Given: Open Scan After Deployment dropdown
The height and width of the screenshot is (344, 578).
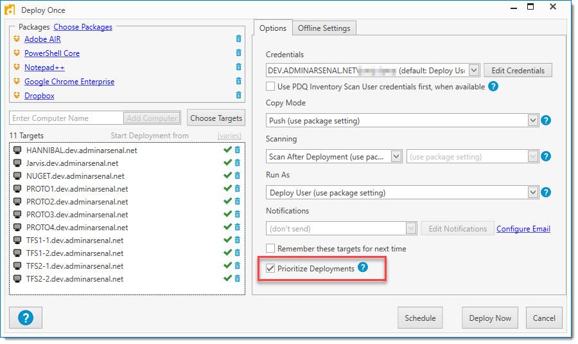Looking at the screenshot, I should (x=396, y=156).
